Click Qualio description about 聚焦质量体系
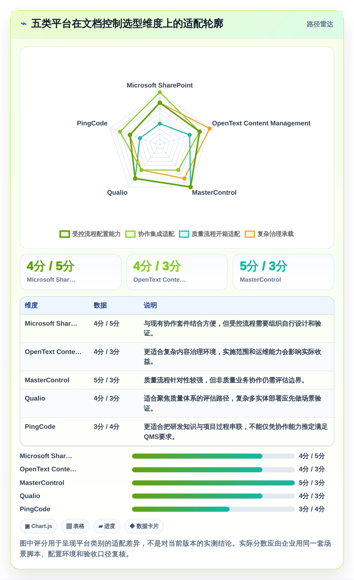The image size is (354, 580). pyautogui.click(x=233, y=403)
